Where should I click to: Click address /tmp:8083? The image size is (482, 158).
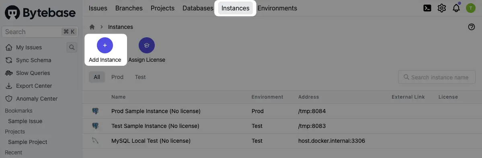point(312,126)
